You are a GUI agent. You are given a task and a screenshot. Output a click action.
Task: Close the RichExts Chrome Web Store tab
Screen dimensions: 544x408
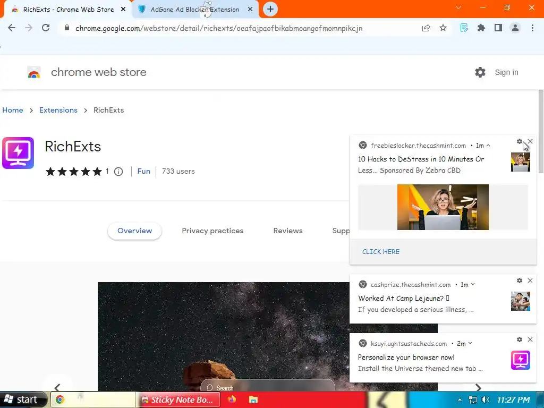(123, 10)
